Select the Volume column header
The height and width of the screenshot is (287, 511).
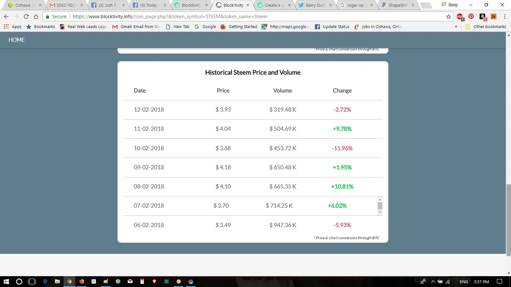click(283, 90)
